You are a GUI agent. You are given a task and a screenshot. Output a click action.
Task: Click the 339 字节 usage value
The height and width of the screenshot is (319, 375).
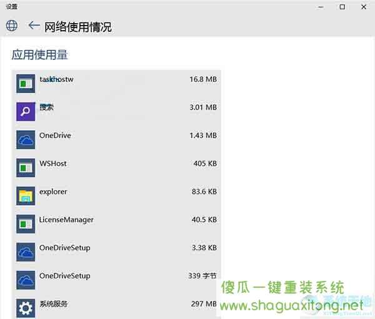(202, 276)
